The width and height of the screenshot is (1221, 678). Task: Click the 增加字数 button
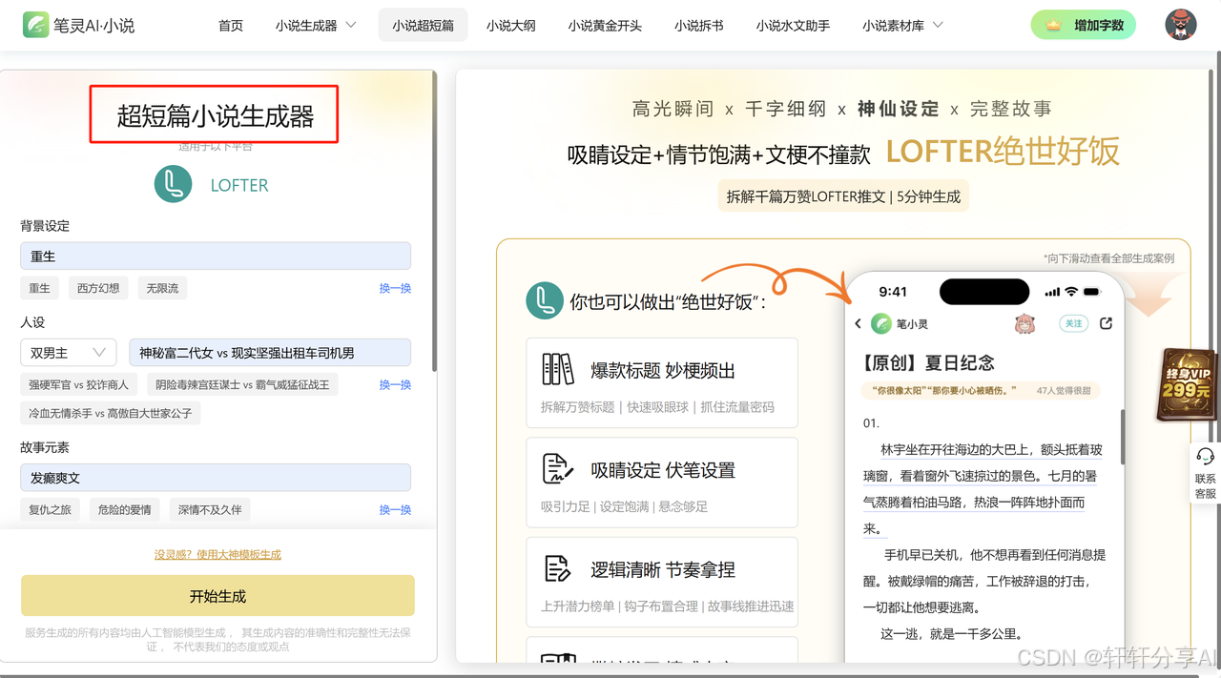pos(1083,26)
